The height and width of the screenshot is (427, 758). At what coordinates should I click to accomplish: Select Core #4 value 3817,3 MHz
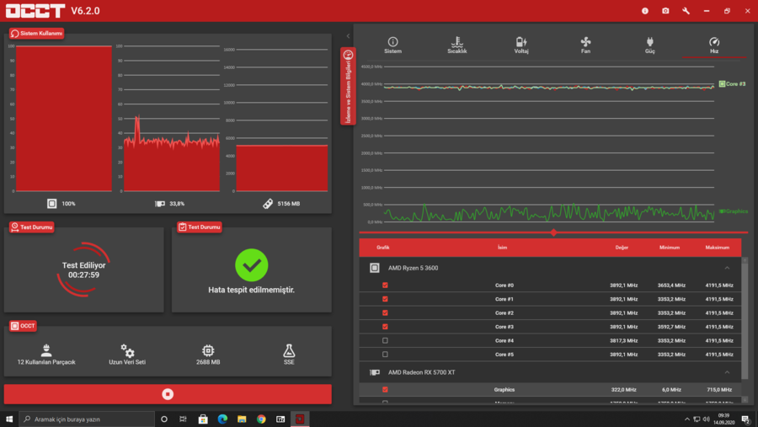coord(623,340)
